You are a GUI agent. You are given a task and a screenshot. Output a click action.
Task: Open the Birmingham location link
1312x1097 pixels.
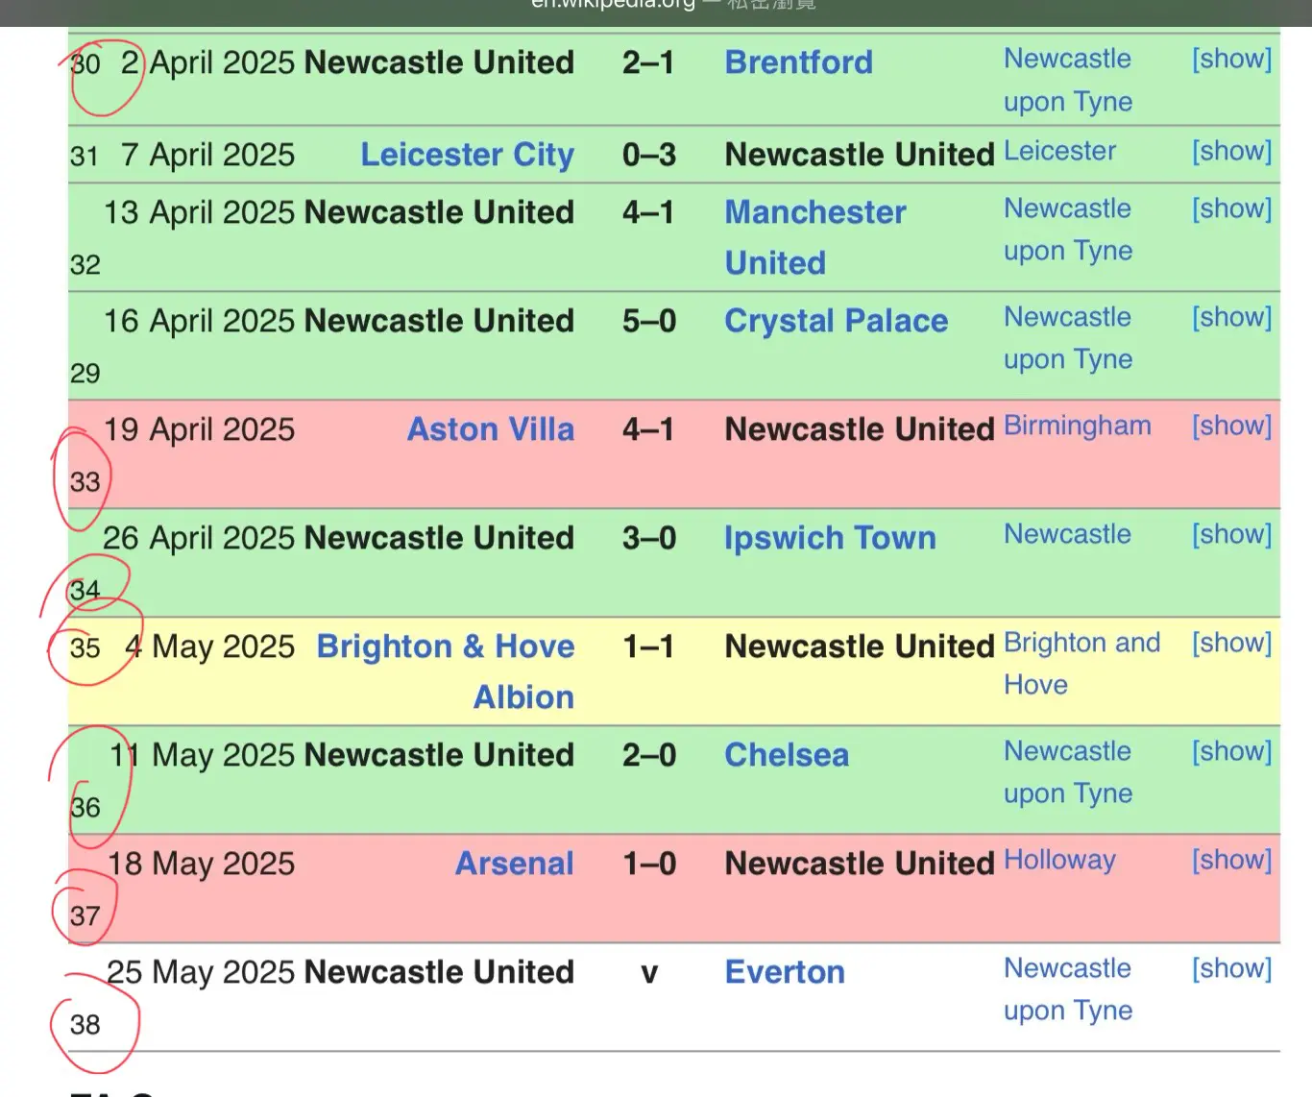click(1077, 426)
